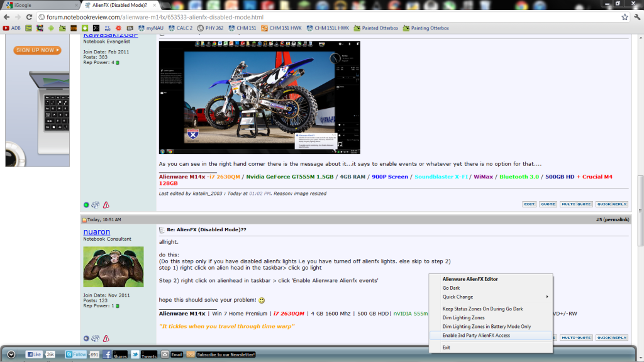The image size is (644, 362).
Task: Open nuaron's profile link
Action: 96,232
